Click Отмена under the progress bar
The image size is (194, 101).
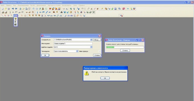[125, 50]
